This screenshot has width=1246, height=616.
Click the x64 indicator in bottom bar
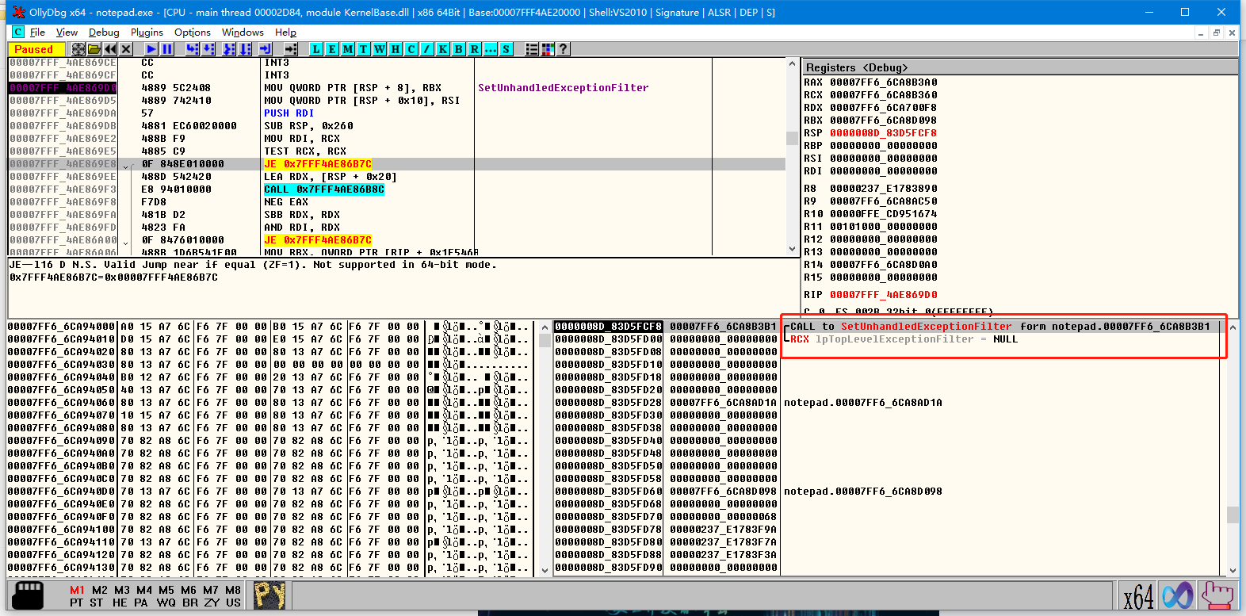1138,596
